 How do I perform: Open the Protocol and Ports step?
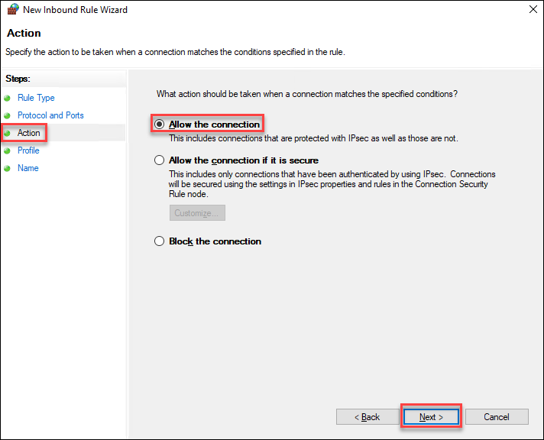(x=50, y=115)
